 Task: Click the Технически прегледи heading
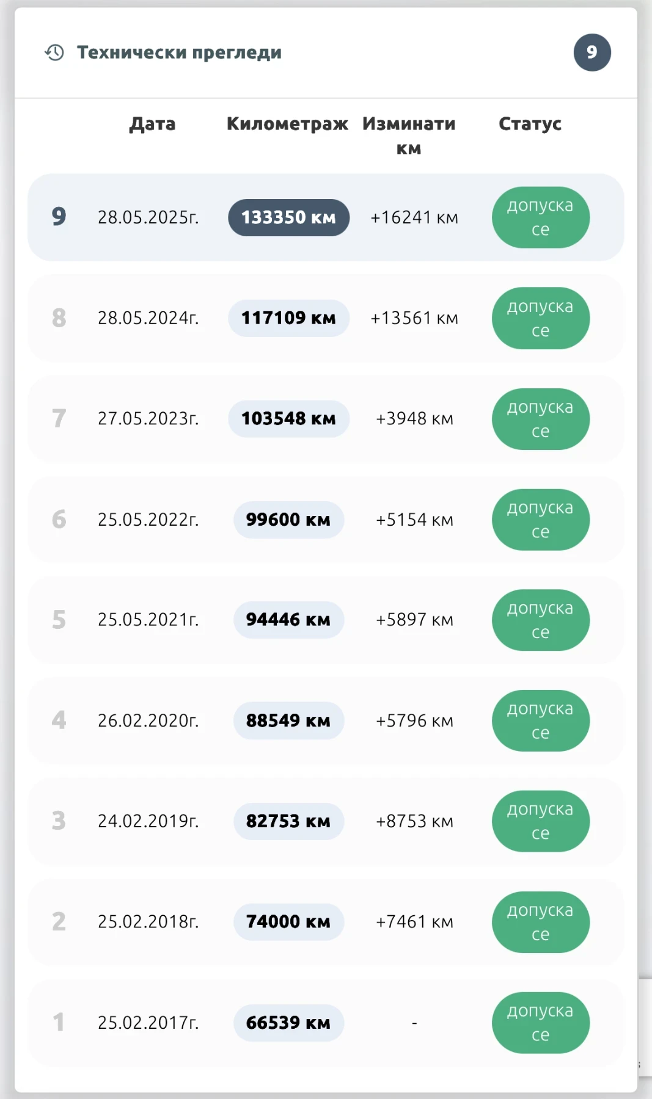[179, 53]
